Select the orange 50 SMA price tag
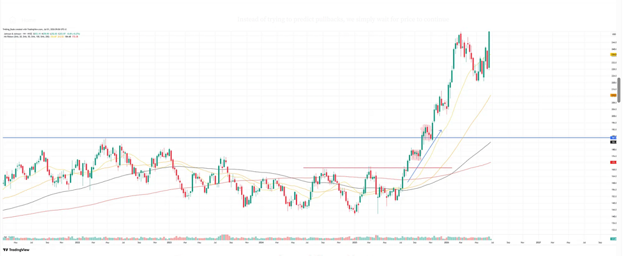 614,95
